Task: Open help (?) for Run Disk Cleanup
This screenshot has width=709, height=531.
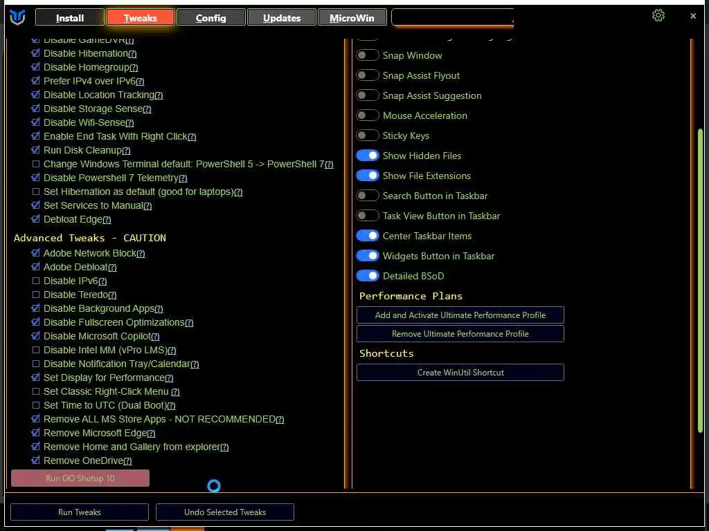Action: click(x=126, y=151)
